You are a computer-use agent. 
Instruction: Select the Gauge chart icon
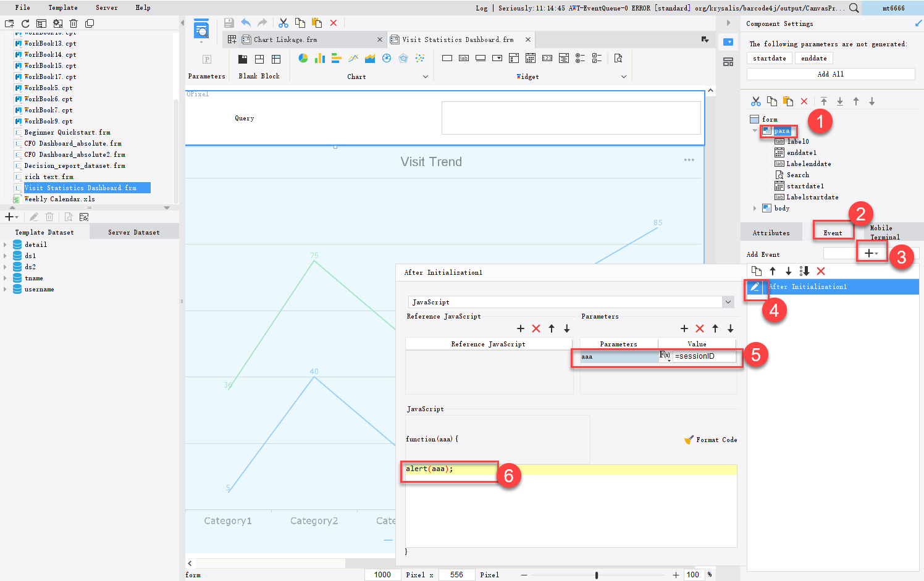point(386,57)
